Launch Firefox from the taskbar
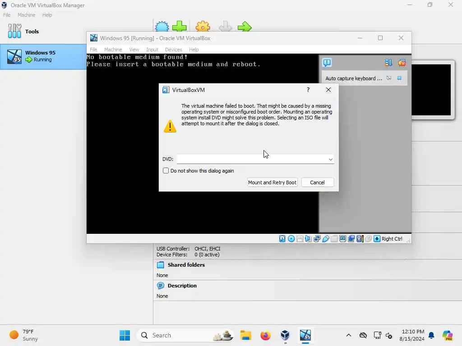 pyautogui.click(x=265, y=335)
